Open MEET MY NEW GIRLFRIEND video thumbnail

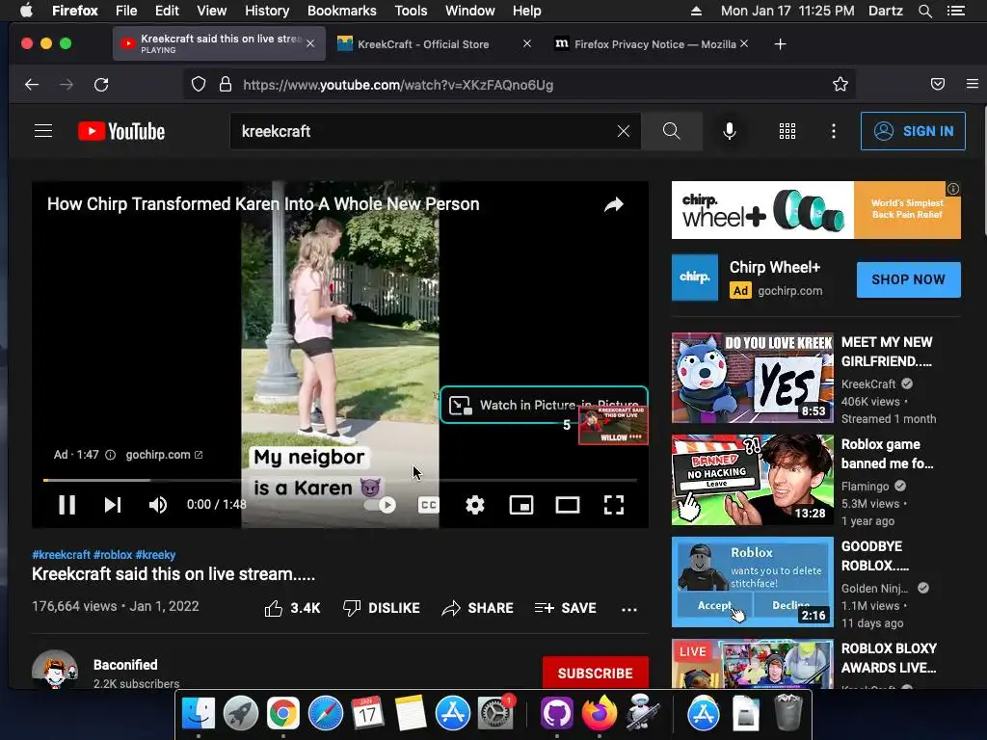tap(752, 378)
